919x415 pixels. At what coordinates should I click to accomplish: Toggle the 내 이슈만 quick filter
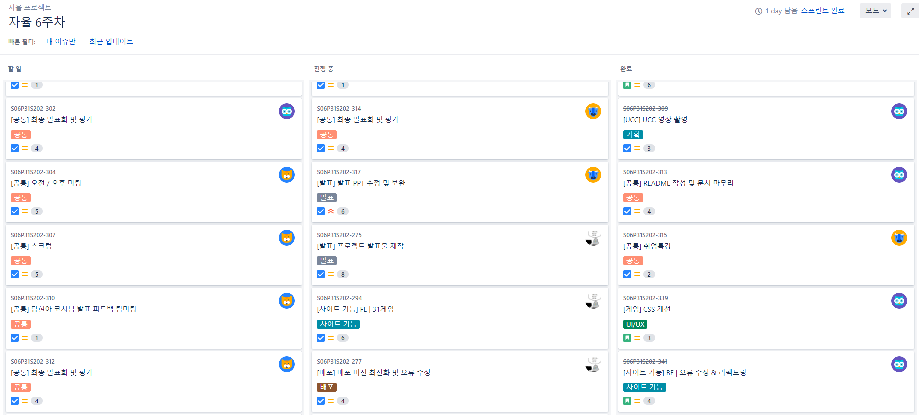(x=61, y=41)
